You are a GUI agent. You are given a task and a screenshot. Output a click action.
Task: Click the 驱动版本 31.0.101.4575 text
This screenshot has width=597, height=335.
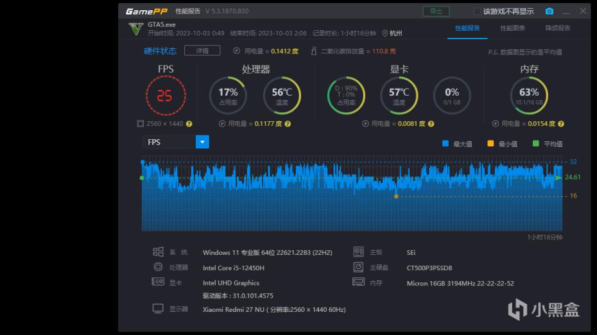point(238,296)
